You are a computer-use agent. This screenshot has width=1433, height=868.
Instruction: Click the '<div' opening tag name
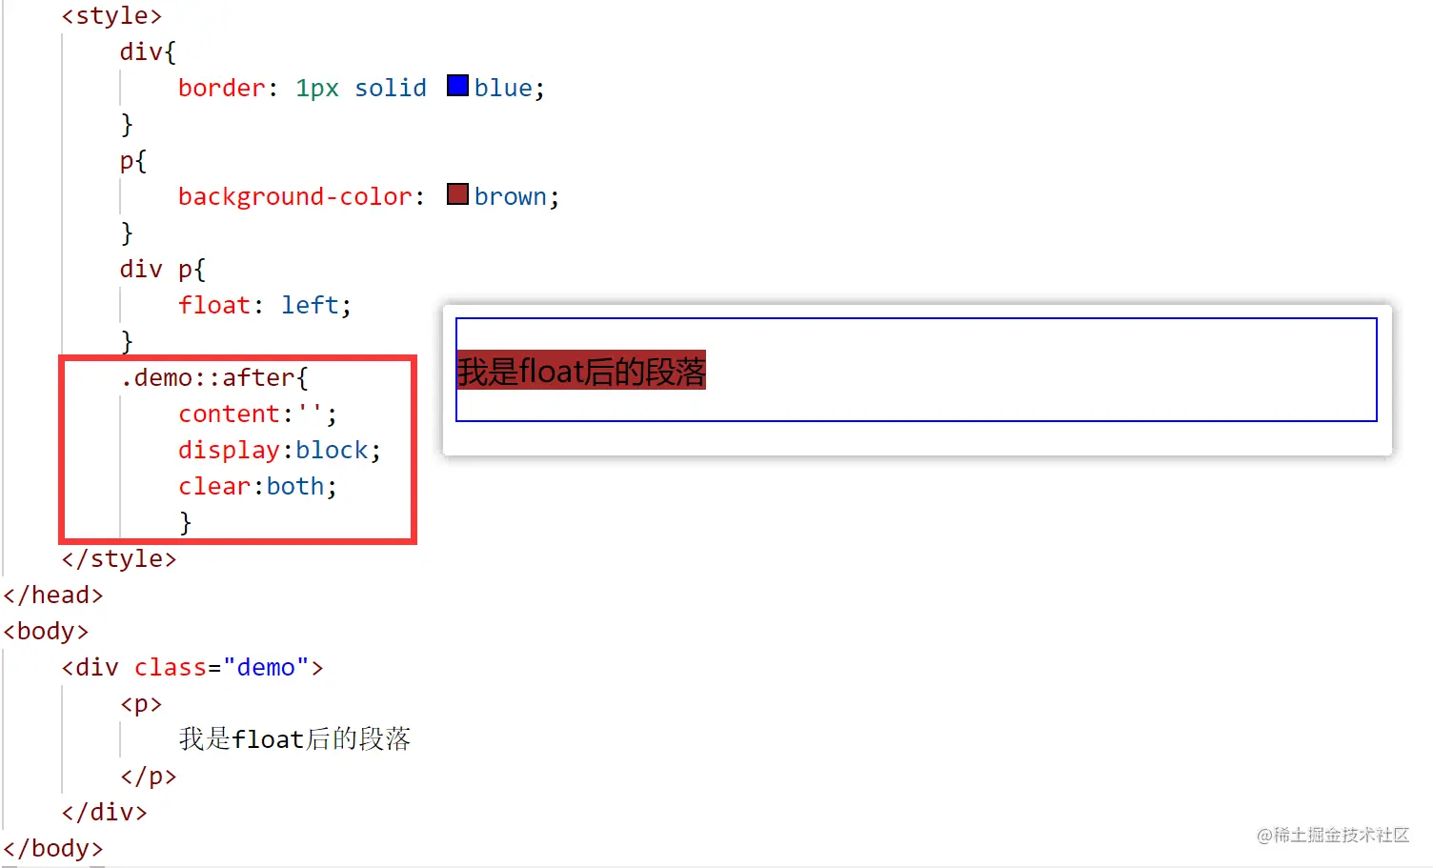[x=90, y=667]
